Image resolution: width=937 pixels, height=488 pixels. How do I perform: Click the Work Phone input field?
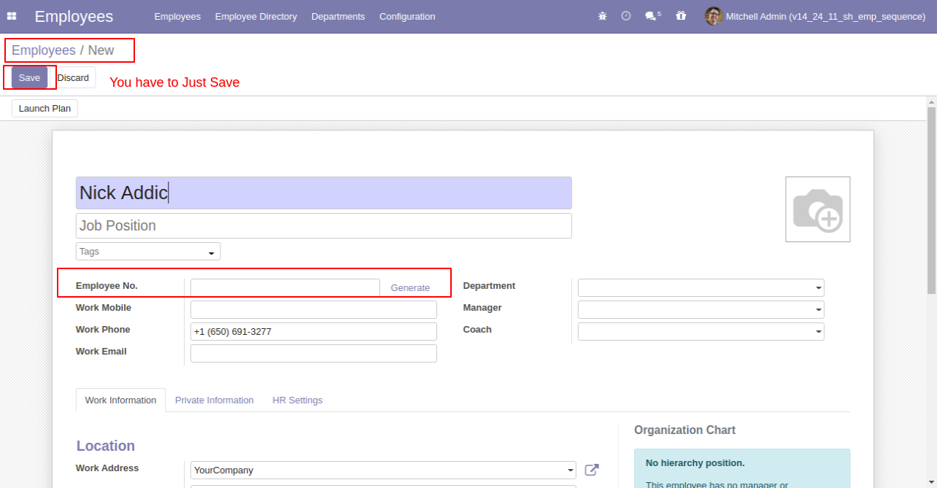pos(314,331)
